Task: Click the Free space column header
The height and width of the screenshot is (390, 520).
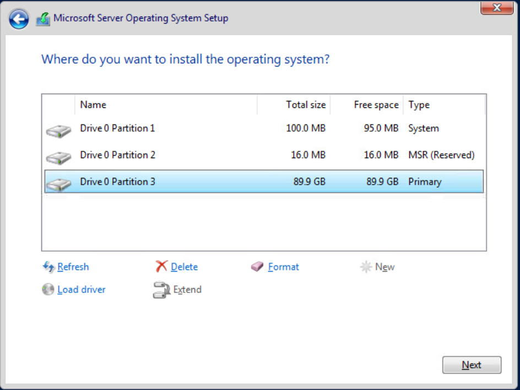Action: tap(366, 105)
